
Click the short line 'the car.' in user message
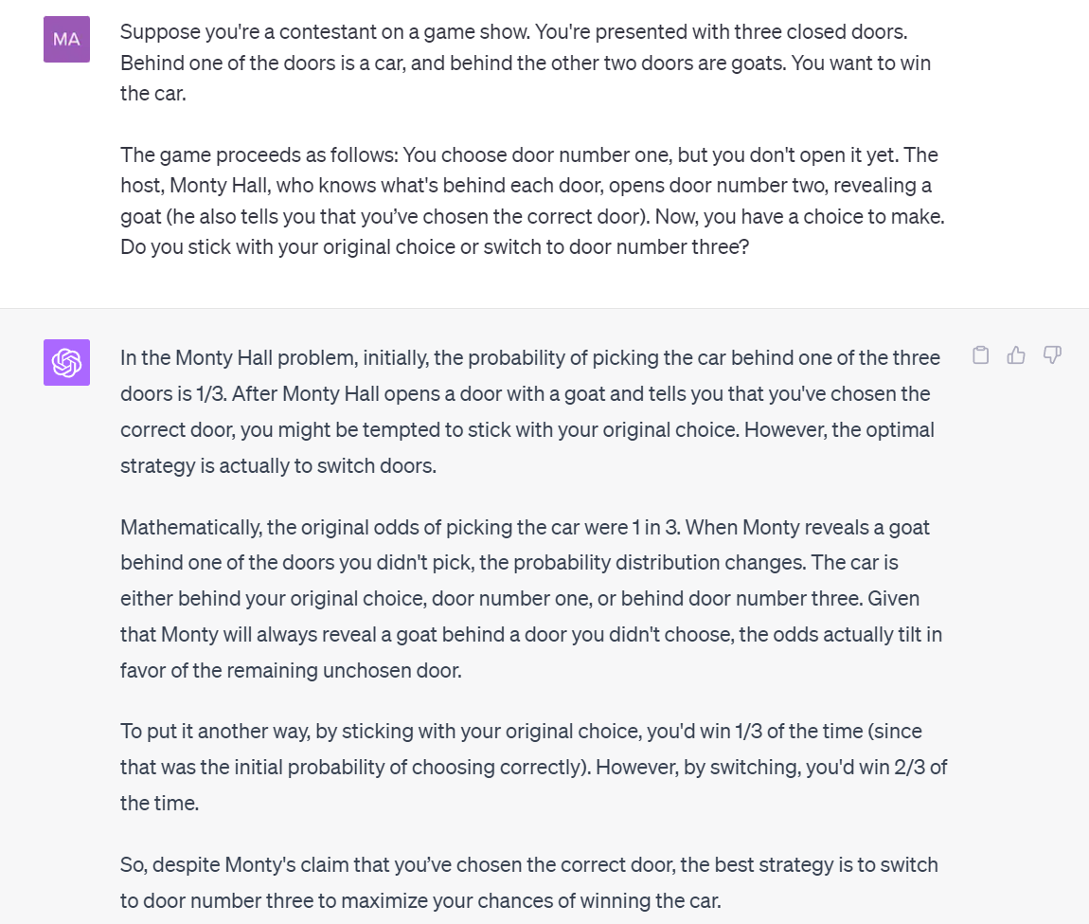(153, 93)
